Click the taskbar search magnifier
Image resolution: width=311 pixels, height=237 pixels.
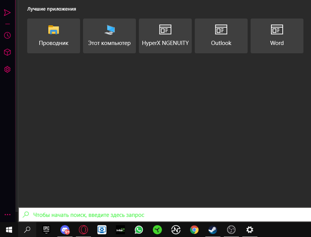tap(27, 230)
